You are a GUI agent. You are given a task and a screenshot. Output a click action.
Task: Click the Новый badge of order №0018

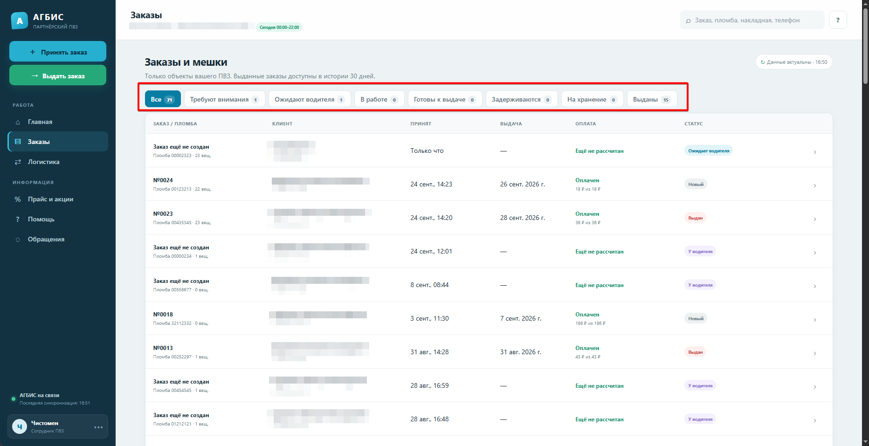coord(696,318)
